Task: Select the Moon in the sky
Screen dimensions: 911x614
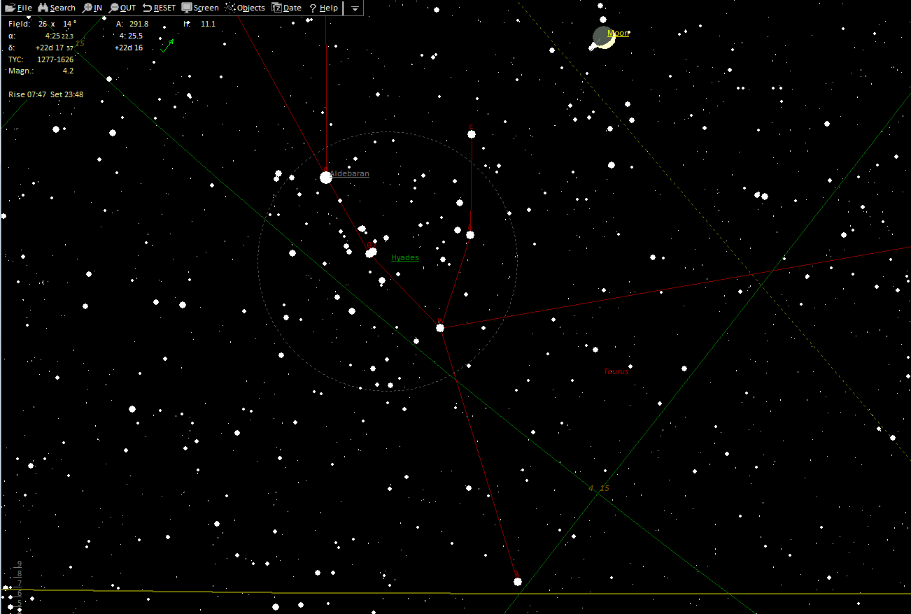Action: [603, 37]
